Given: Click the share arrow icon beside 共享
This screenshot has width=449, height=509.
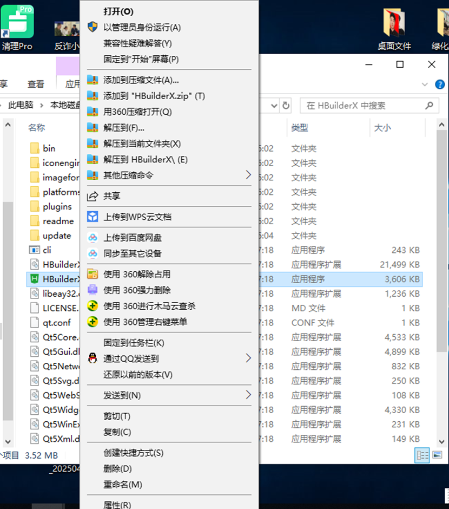Looking at the screenshot, I should (x=93, y=196).
